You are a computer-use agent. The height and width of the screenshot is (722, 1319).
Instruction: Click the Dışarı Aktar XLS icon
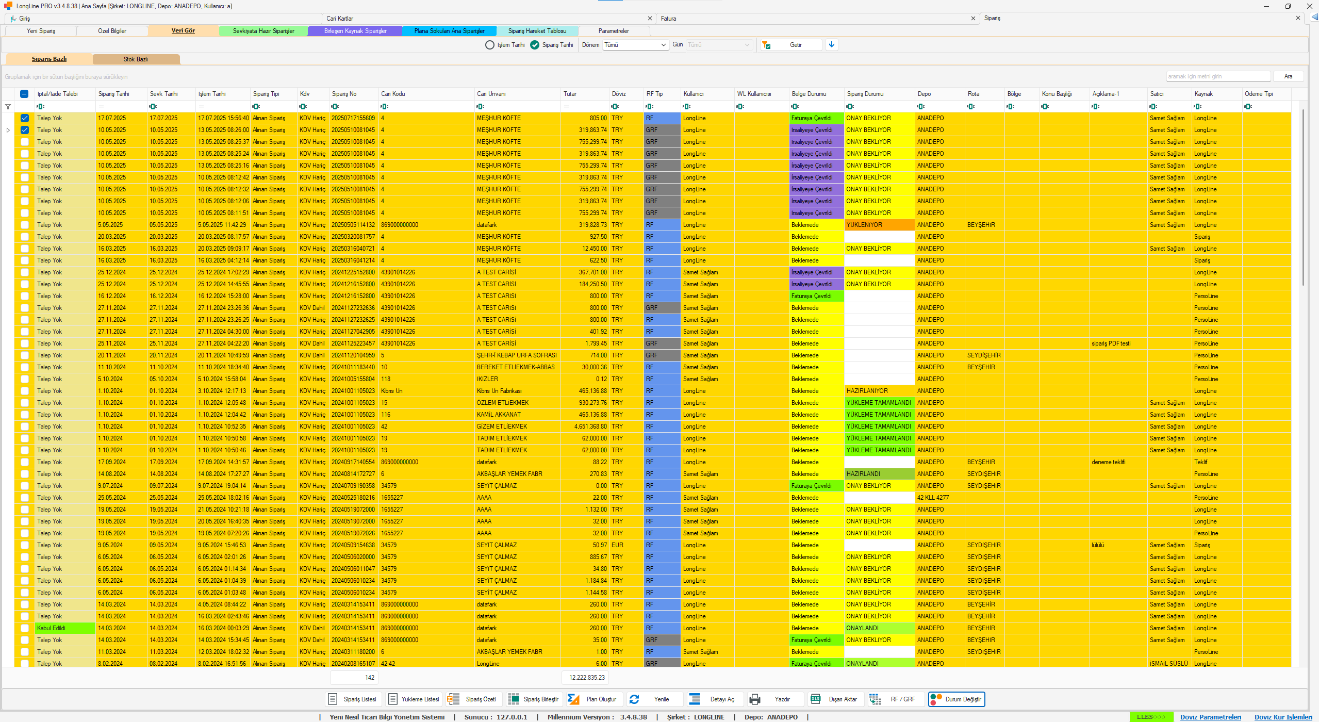point(815,699)
